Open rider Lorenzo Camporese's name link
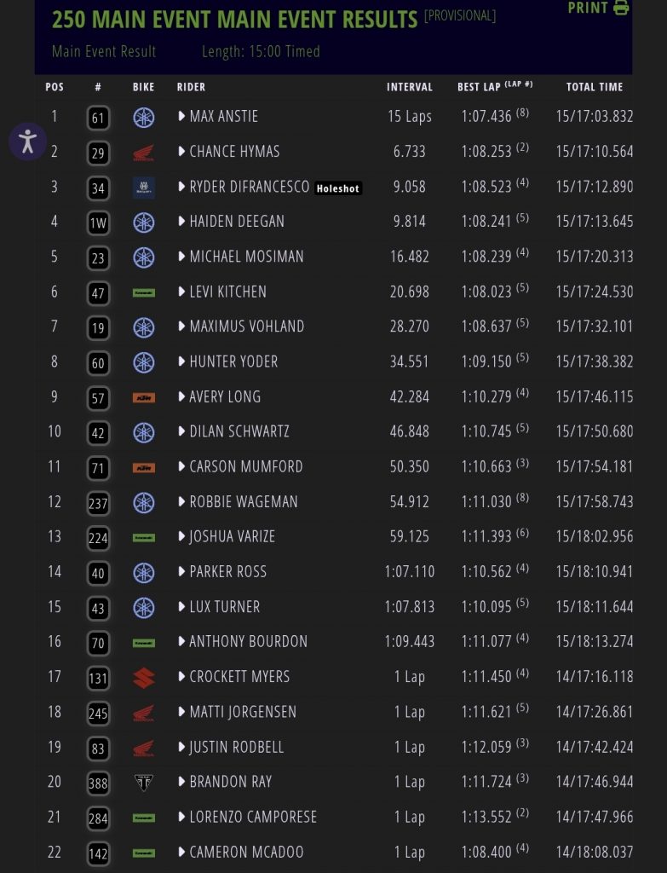 pos(253,817)
